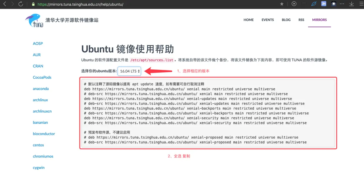364x173 pixels.
Task: Open the MIRRORS navigation item
Action: (x=319, y=20)
